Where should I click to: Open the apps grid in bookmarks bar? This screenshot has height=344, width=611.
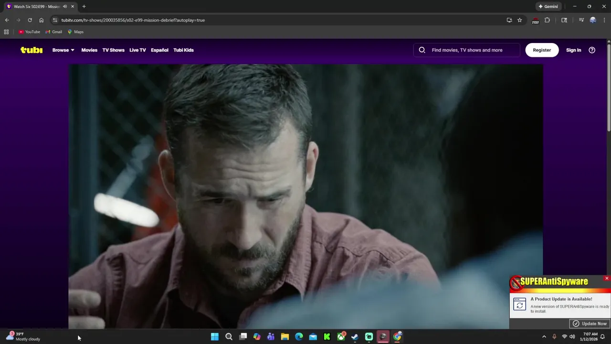pos(6,32)
